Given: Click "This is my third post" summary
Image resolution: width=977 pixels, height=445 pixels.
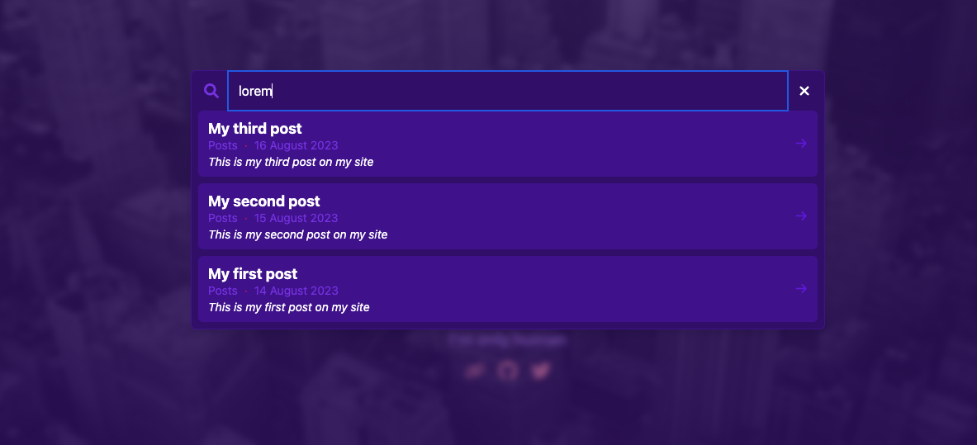Looking at the screenshot, I should [291, 162].
